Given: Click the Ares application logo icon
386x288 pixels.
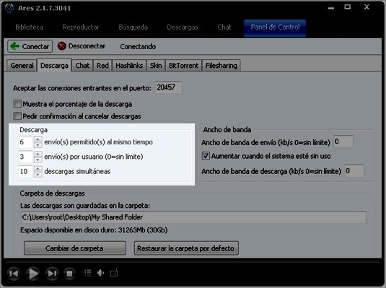Looking at the screenshot, I should (x=9, y=8).
